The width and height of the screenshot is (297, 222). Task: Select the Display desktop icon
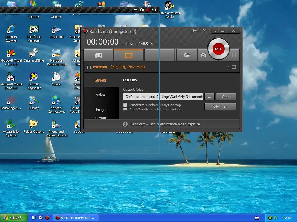(x=34, y=103)
